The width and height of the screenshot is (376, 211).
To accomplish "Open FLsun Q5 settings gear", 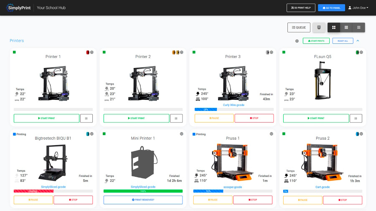I will pyautogui.click(x=361, y=52).
